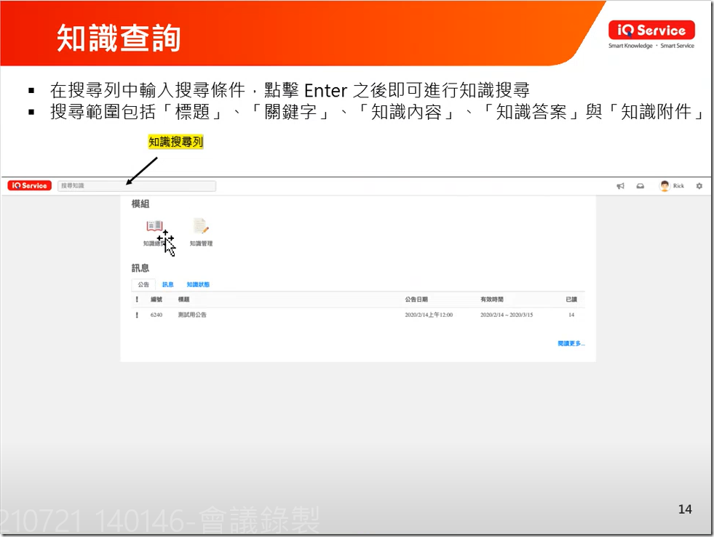The image size is (714, 537).
Task: Switch to the 知識狀態 tab
Action: coord(198,285)
